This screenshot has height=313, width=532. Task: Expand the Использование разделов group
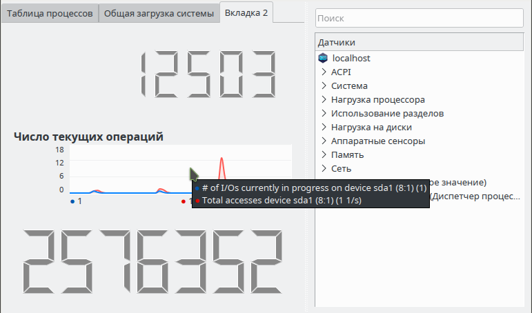click(324, 113)
